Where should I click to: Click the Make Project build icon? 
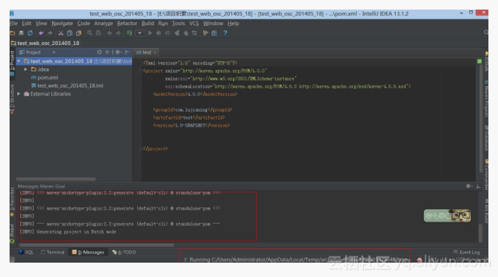129,33
